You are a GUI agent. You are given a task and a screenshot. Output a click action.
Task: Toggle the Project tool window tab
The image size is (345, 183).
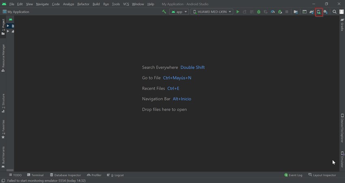click(x=3, y=27)
